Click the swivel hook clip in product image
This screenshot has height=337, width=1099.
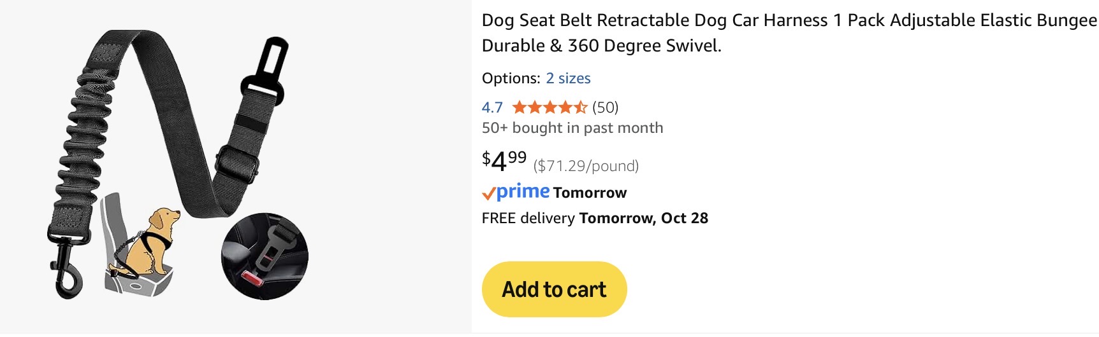coord(66,267)
